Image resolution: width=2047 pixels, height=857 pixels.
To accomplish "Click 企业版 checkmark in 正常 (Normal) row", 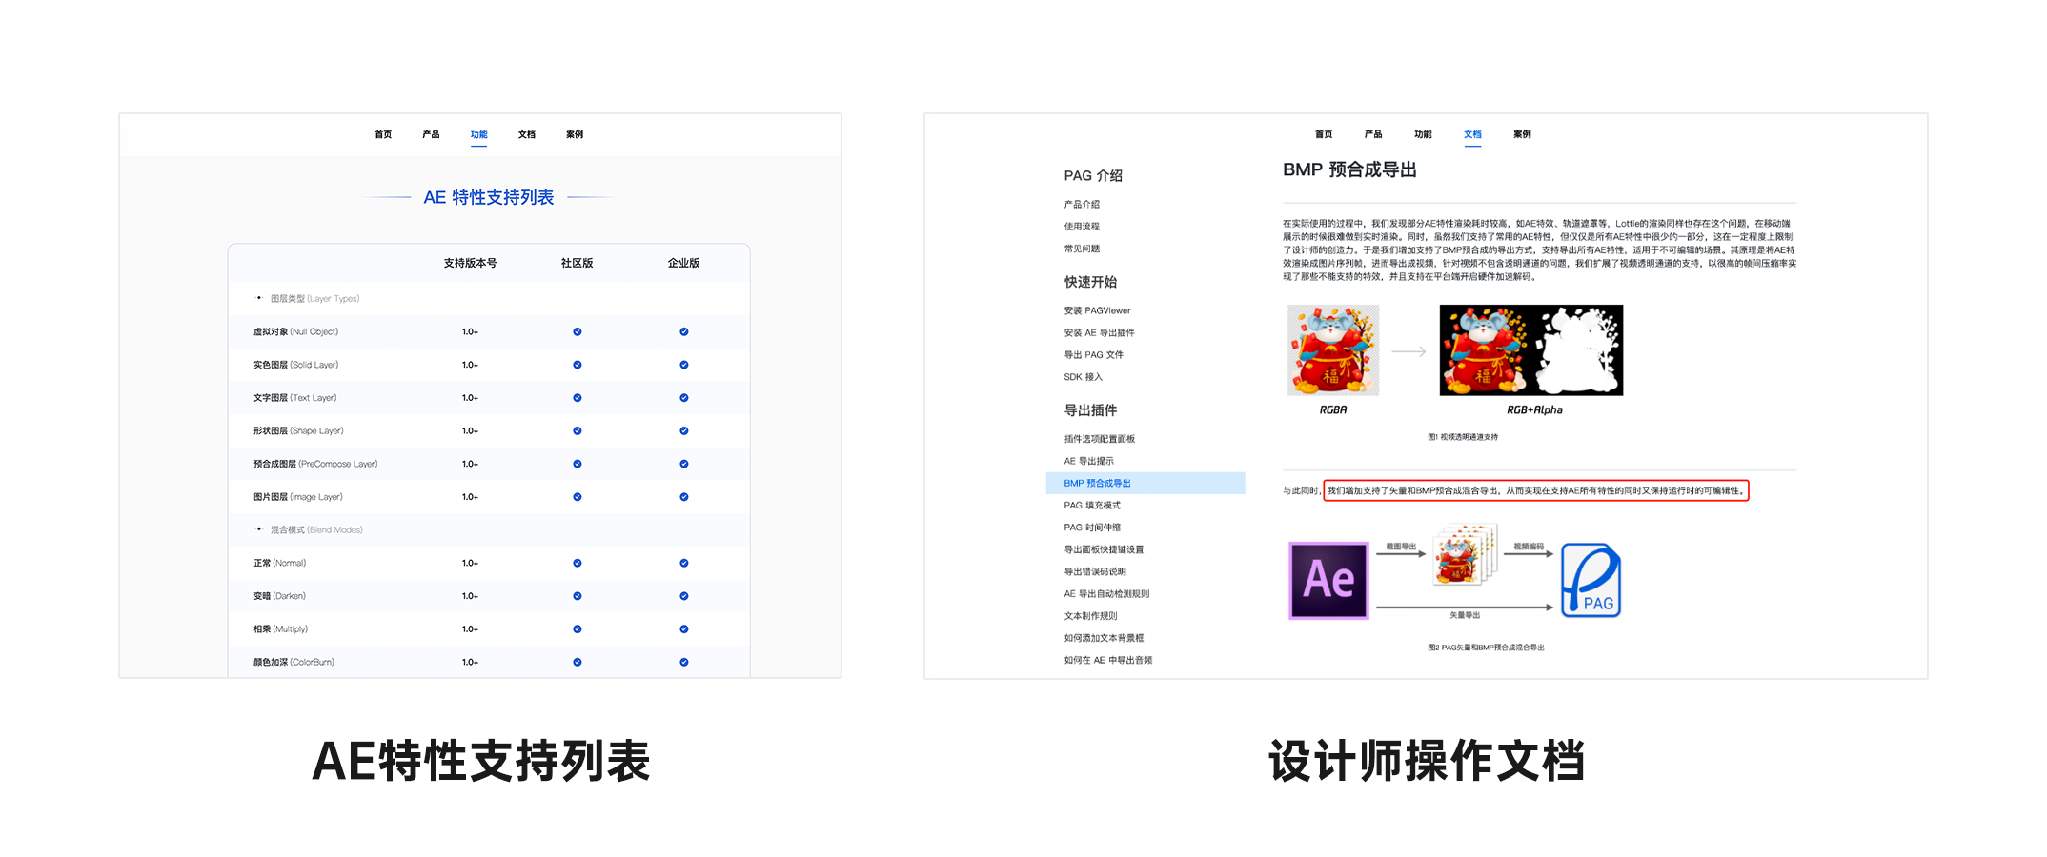I will 684,563.
